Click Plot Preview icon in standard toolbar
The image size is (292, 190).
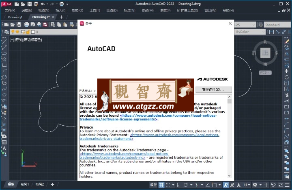coord(33,24)
